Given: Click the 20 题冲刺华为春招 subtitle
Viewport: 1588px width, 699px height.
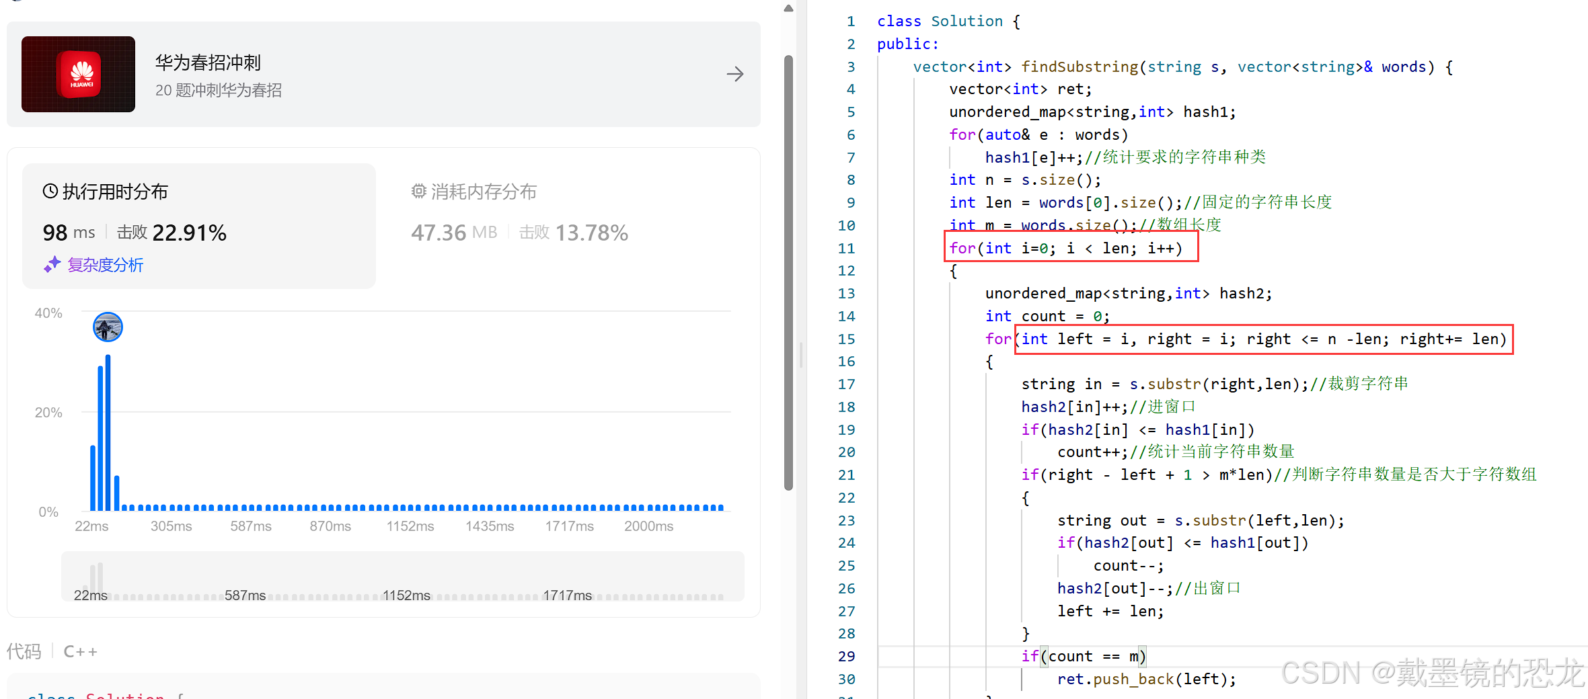Looking at the screenshot, I should pyautogui.click(x=219, y=90).
